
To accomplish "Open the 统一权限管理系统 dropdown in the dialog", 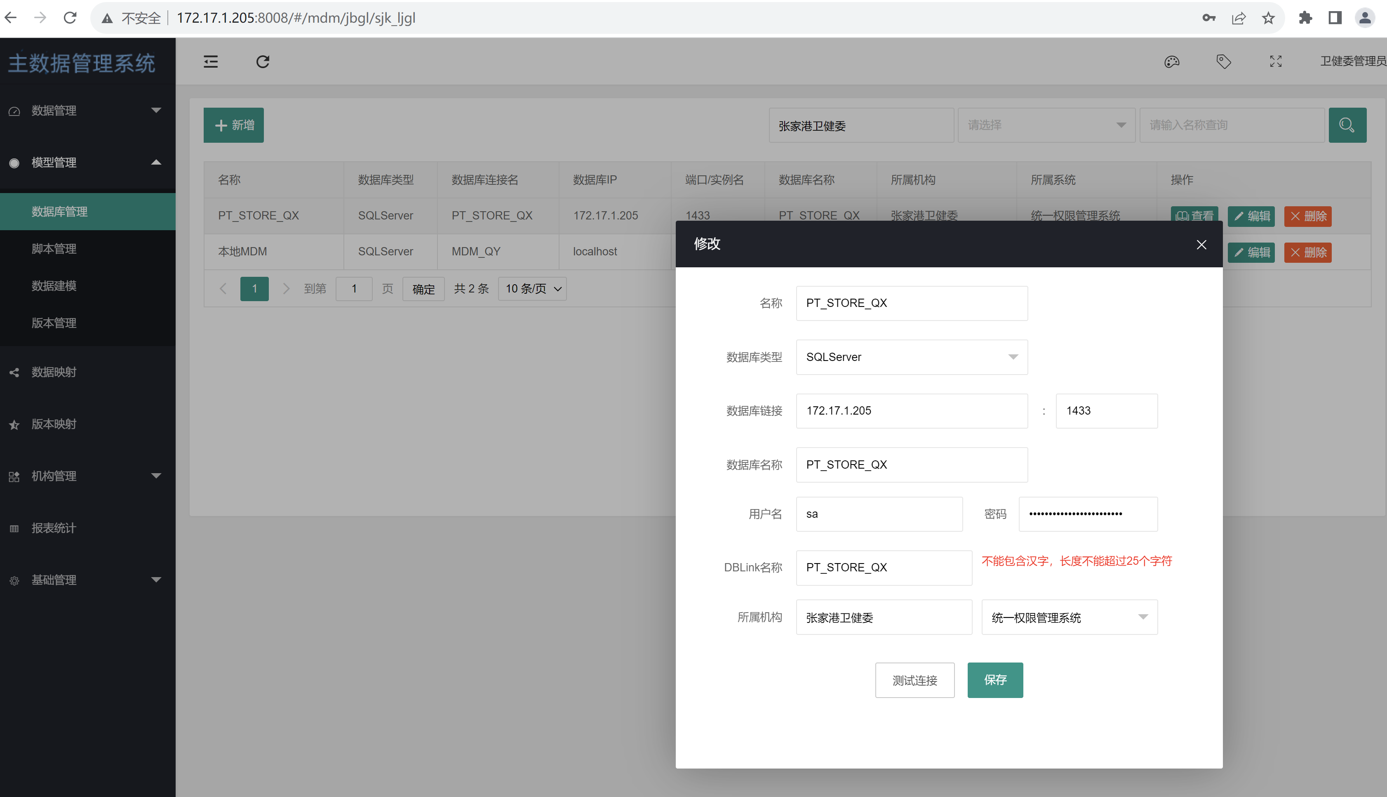I will pyautogui.click(x=1069, y=618).
